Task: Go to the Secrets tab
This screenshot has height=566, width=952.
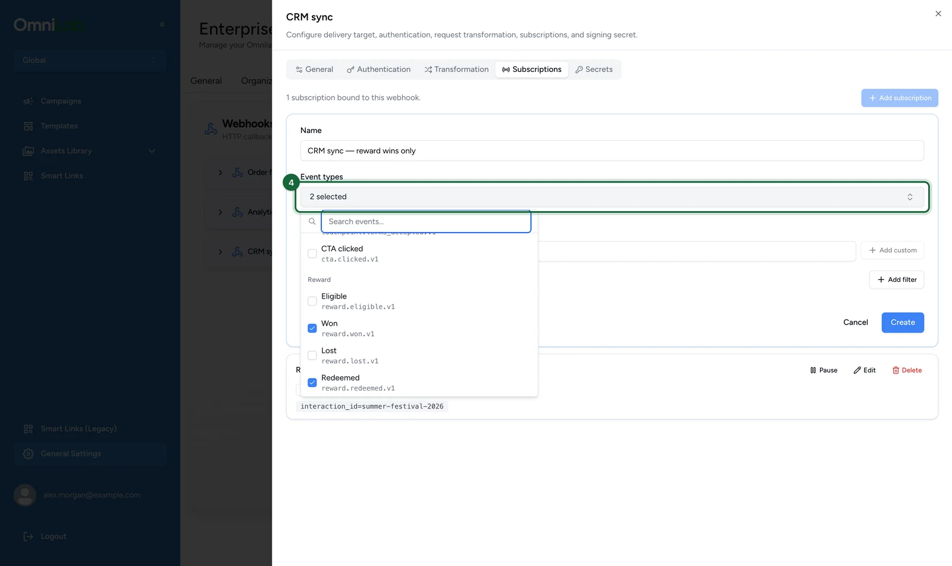Action: 594,70
